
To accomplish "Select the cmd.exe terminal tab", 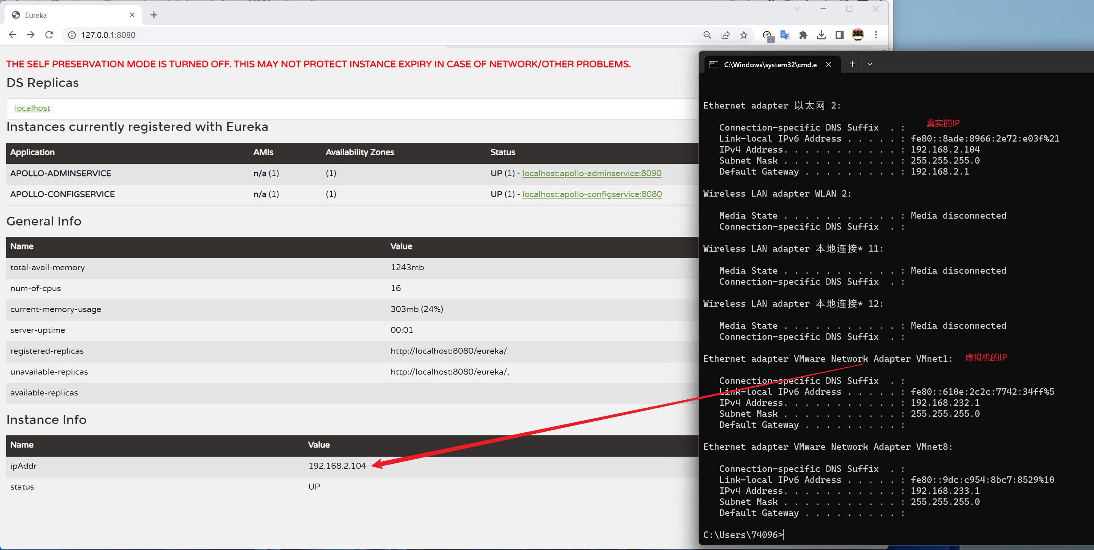I will (x=769, y=65).
